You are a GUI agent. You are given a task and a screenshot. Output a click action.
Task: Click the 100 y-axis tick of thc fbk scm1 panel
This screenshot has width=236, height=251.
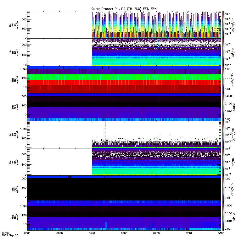point(24,215)
